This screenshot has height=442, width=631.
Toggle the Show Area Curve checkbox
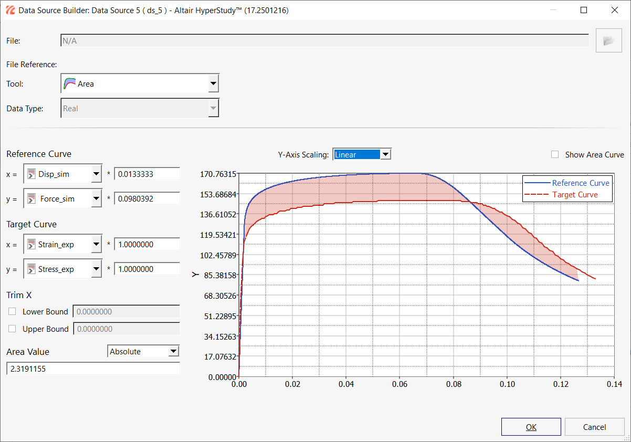point(555,155)
